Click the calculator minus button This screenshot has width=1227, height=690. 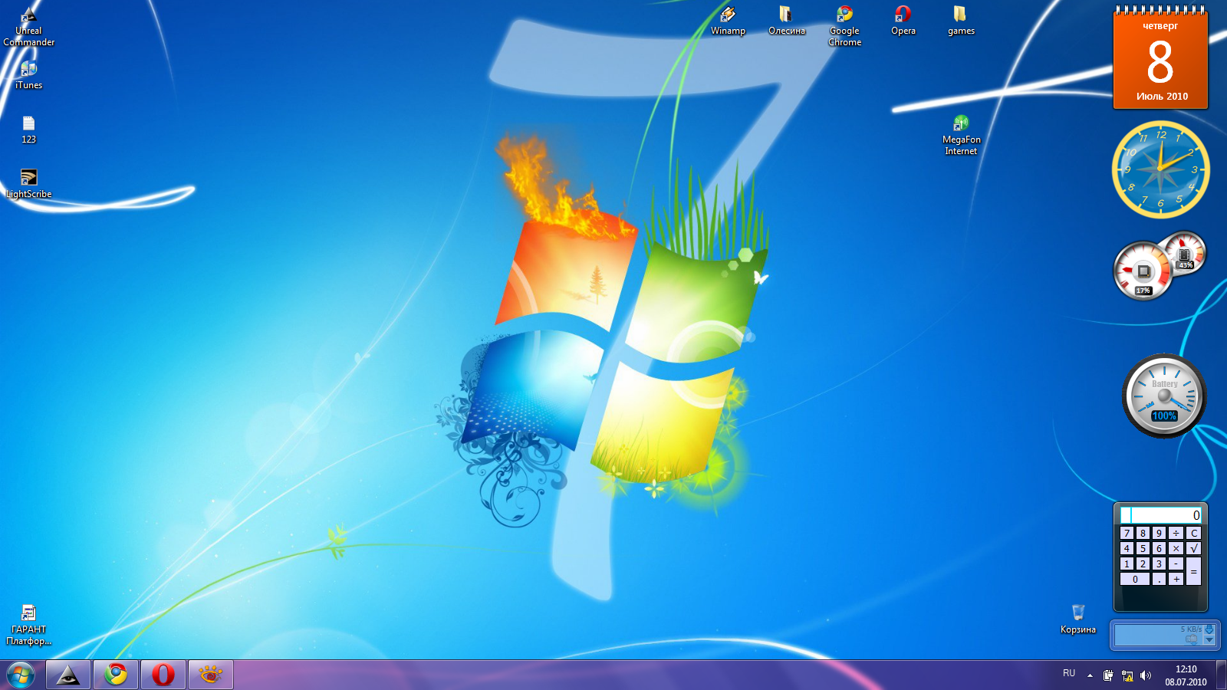pos(1176,563)
